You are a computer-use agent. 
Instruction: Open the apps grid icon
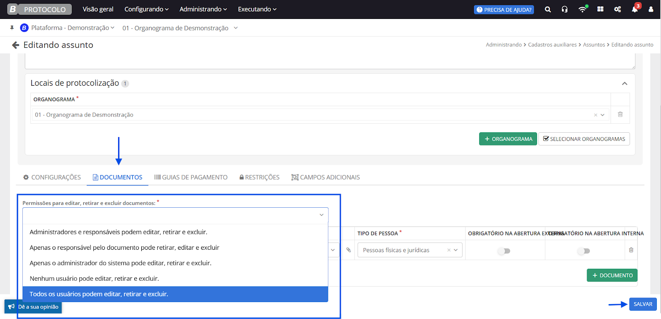600,9
